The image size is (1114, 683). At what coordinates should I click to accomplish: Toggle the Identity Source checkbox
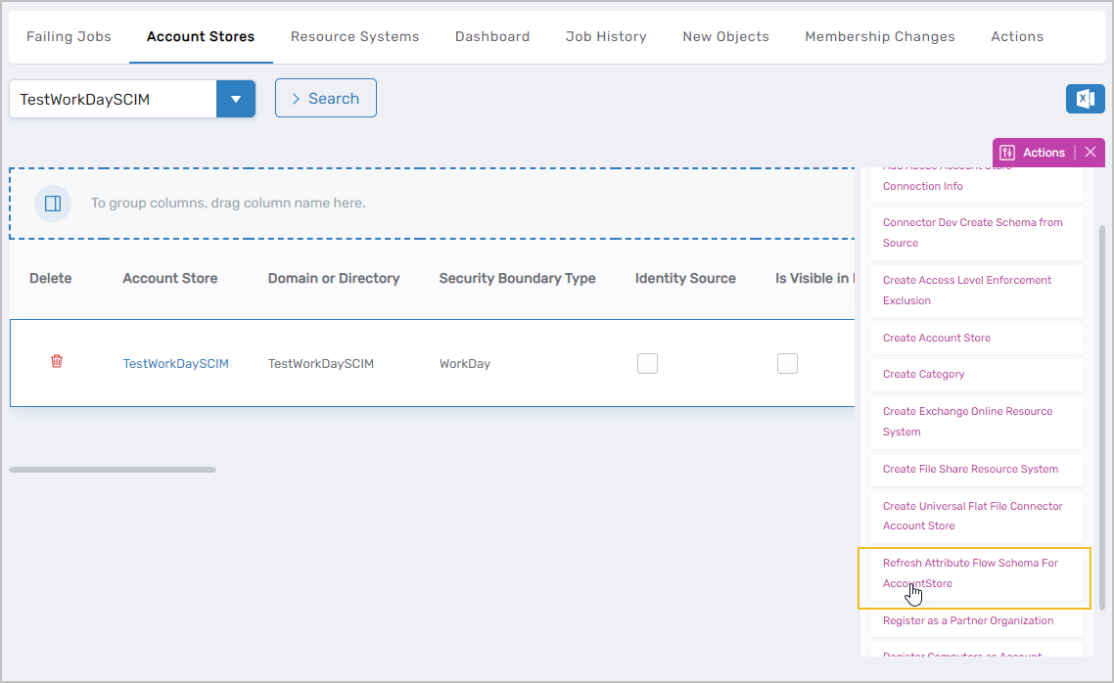(x=647, y=364)
